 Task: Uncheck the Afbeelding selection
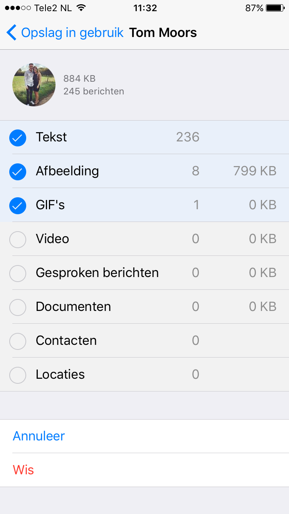[17, 171]
